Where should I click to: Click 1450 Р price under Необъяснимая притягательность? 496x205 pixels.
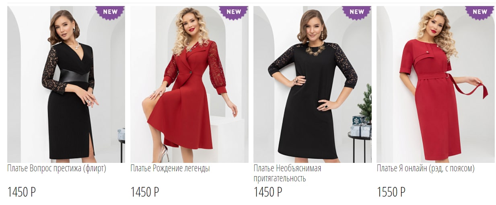pos(268,192)
